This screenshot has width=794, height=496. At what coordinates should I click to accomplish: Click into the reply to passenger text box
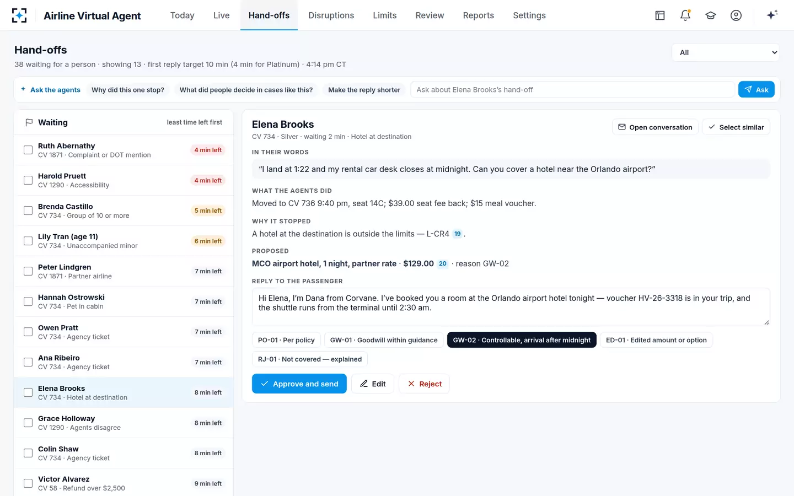[511, 306]
